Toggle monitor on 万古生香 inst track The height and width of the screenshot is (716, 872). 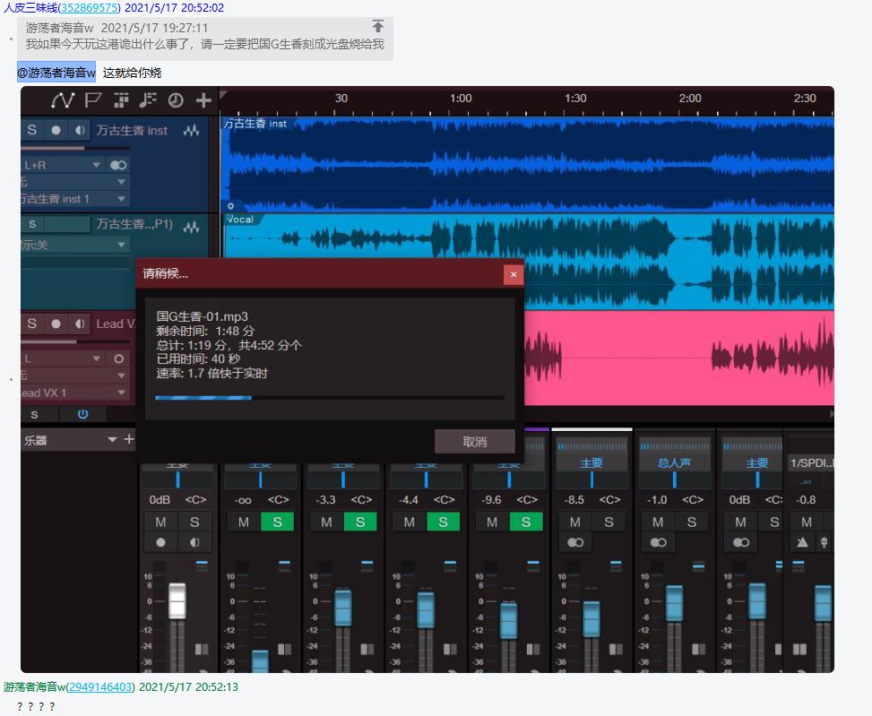80,130
